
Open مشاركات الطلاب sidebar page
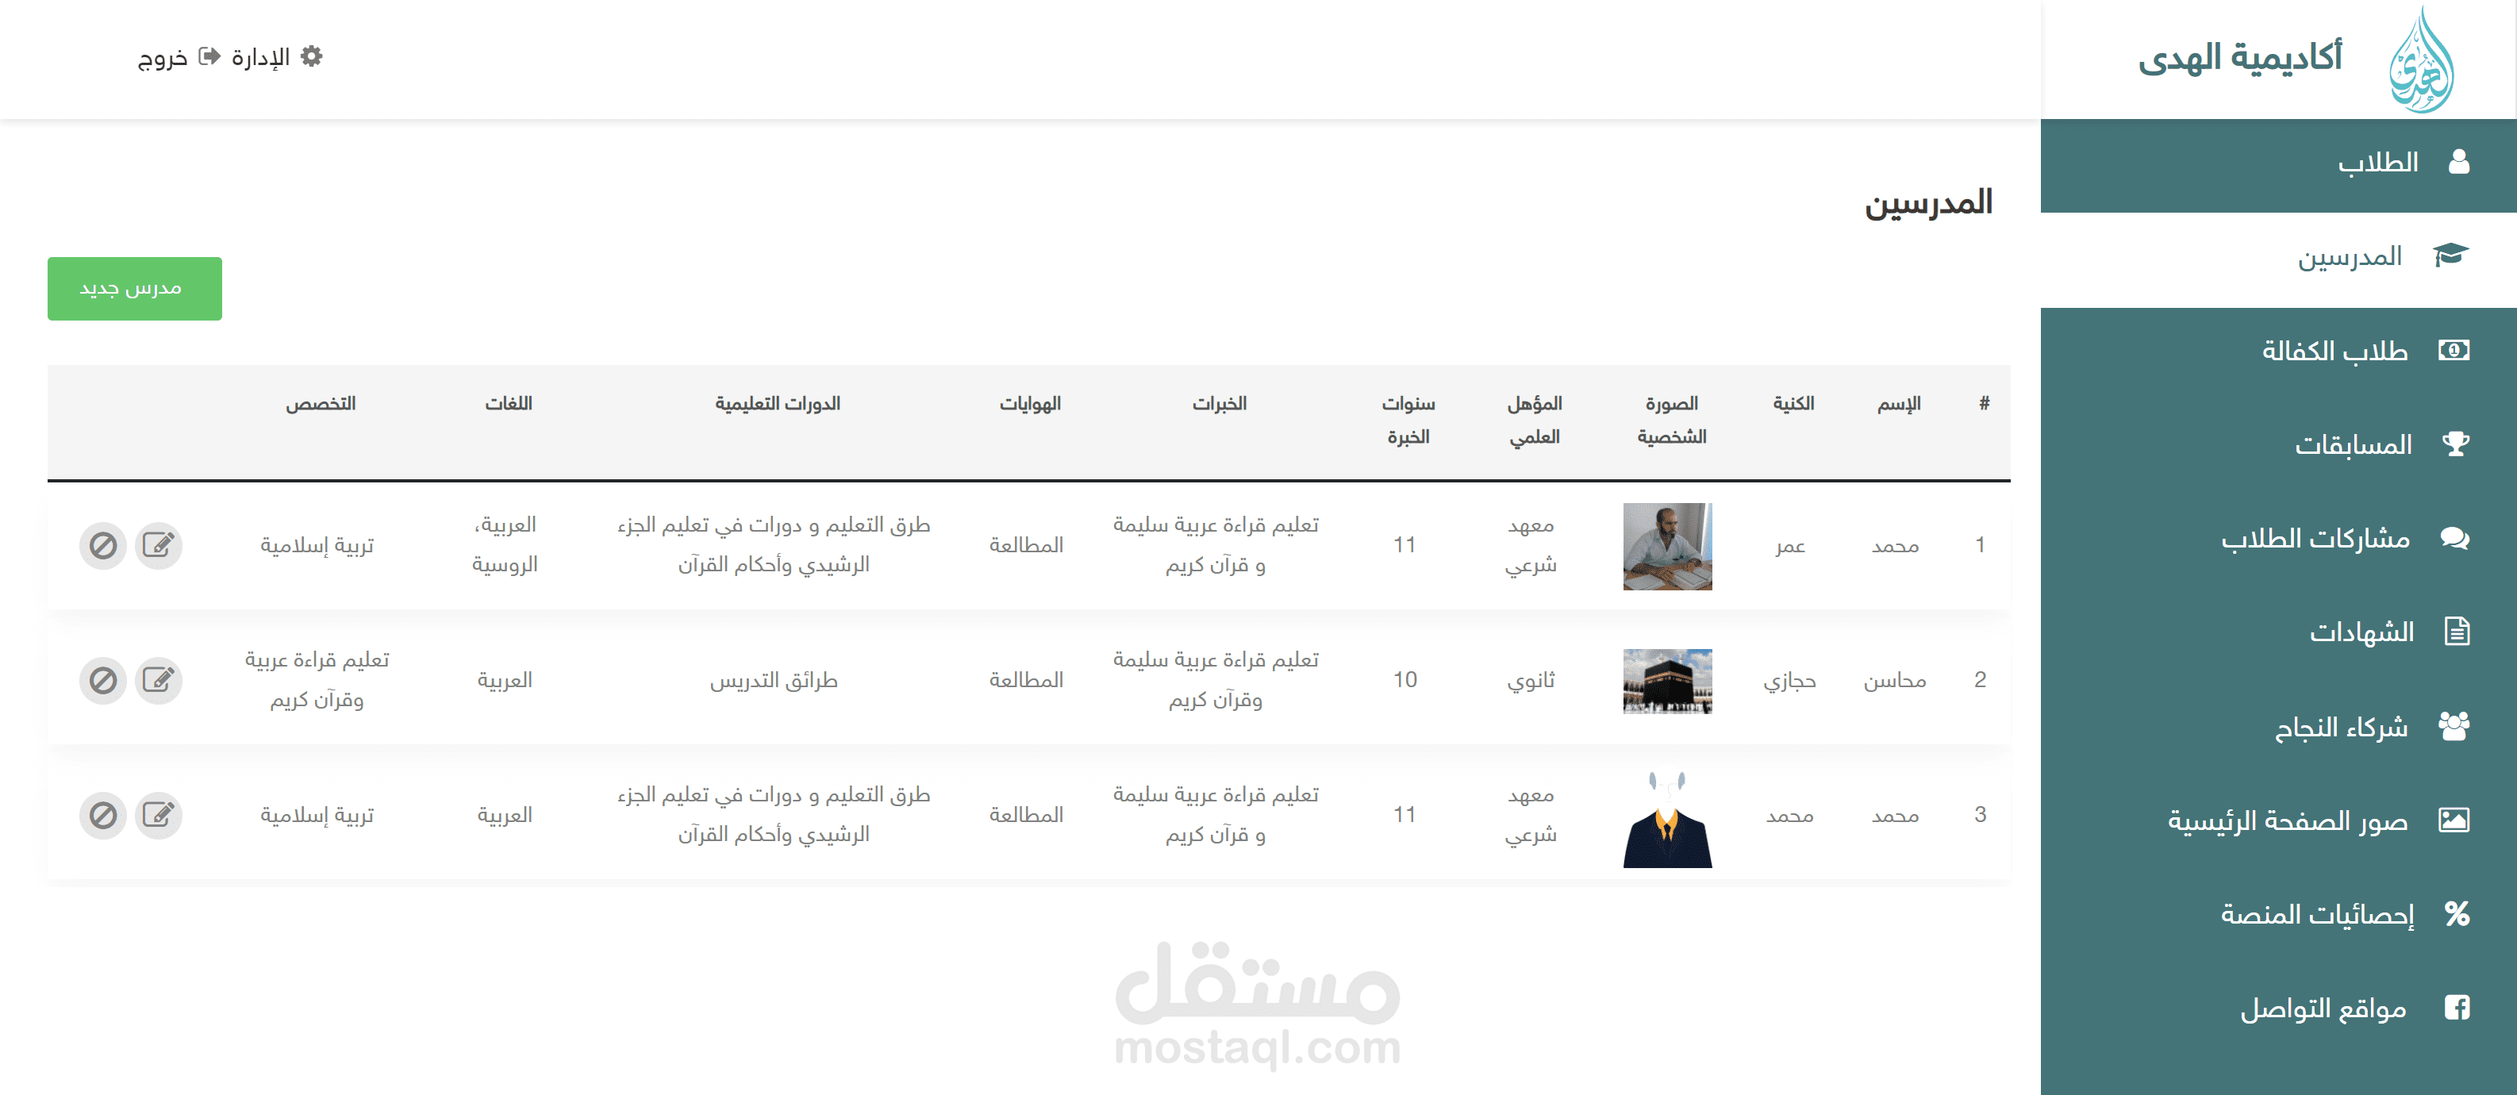coord(2315,538)
